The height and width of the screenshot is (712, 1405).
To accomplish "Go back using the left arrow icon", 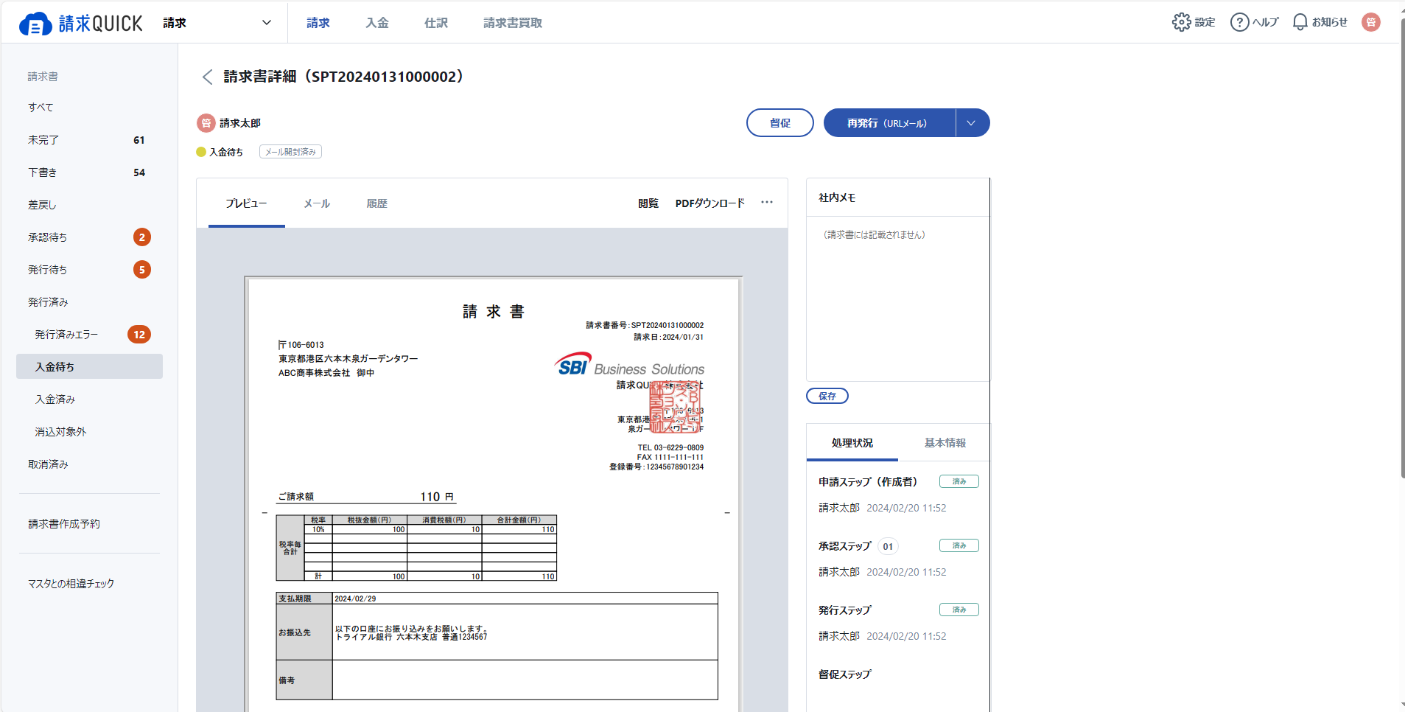I will [x=208, y=77].
